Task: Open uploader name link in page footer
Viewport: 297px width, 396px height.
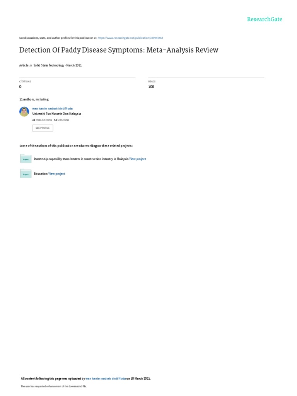Action: coord(106,379)
